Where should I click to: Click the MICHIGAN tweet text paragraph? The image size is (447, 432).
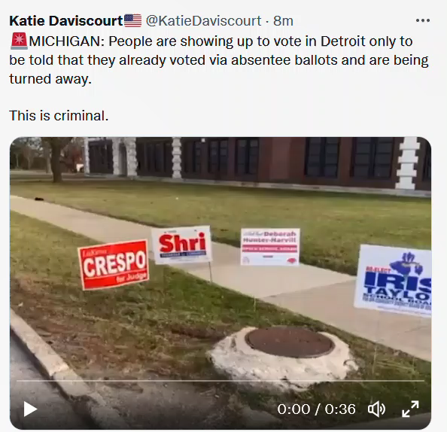coord(219,60)
